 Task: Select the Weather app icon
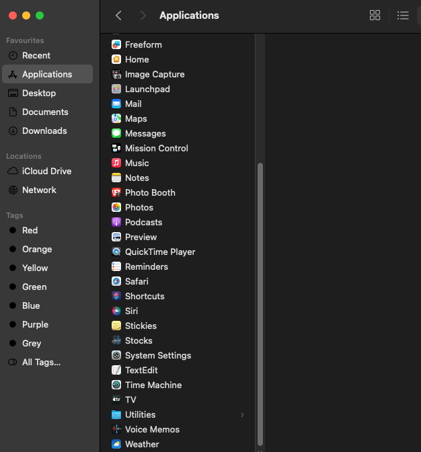(x=116, y=444)
